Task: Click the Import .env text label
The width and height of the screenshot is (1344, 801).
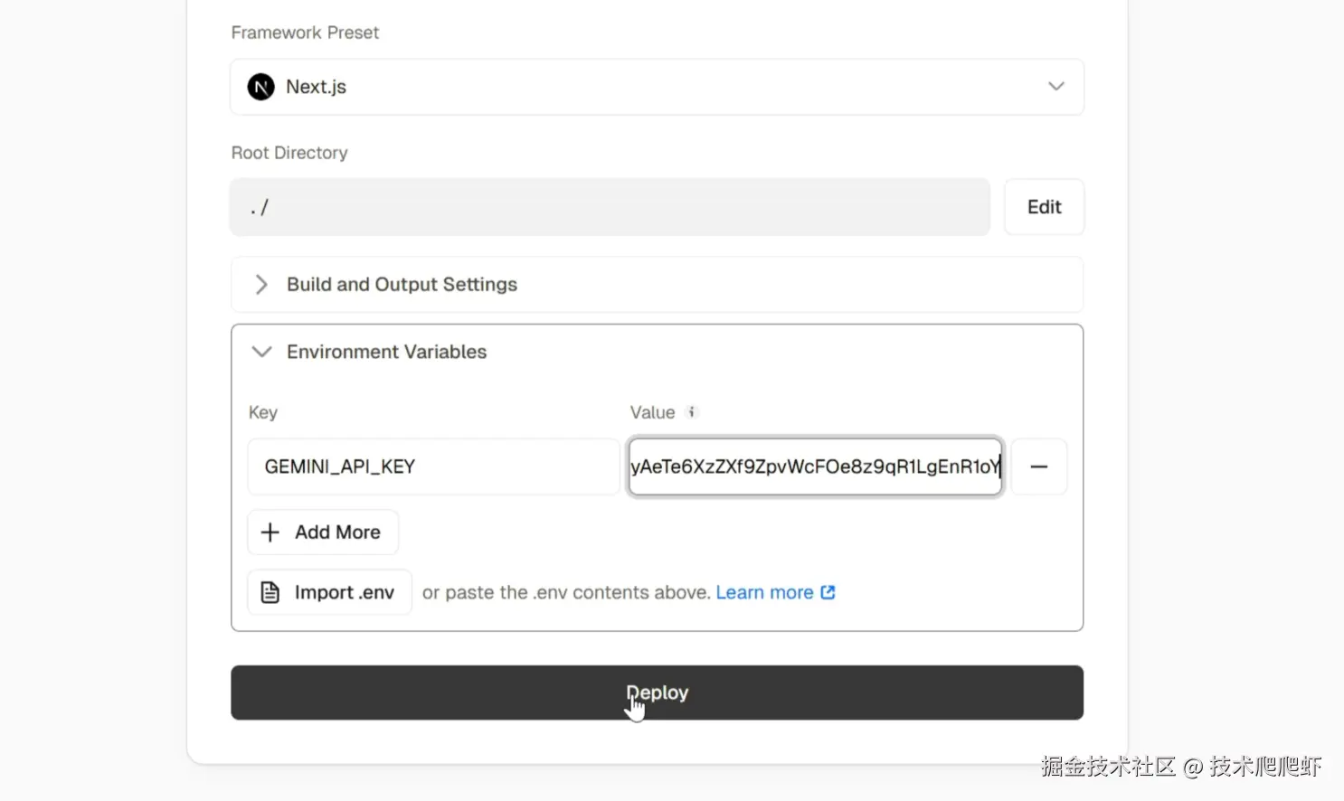Action: pyautogui.click(x=345, y=592)
